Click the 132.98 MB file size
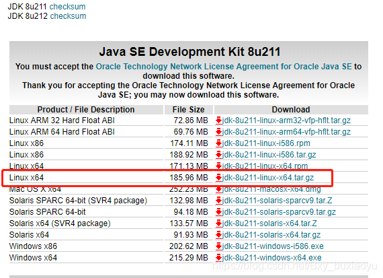Viewport: 383px width, 278px height. [x=189, y=201]
